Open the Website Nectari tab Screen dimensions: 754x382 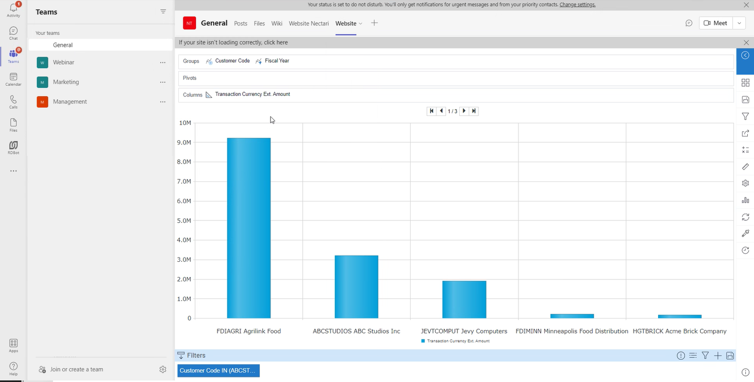coord(309,23)
